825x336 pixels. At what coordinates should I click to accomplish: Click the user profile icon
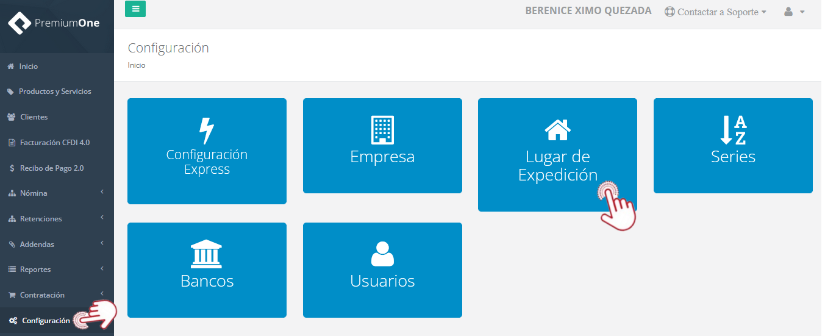point(794,12)
